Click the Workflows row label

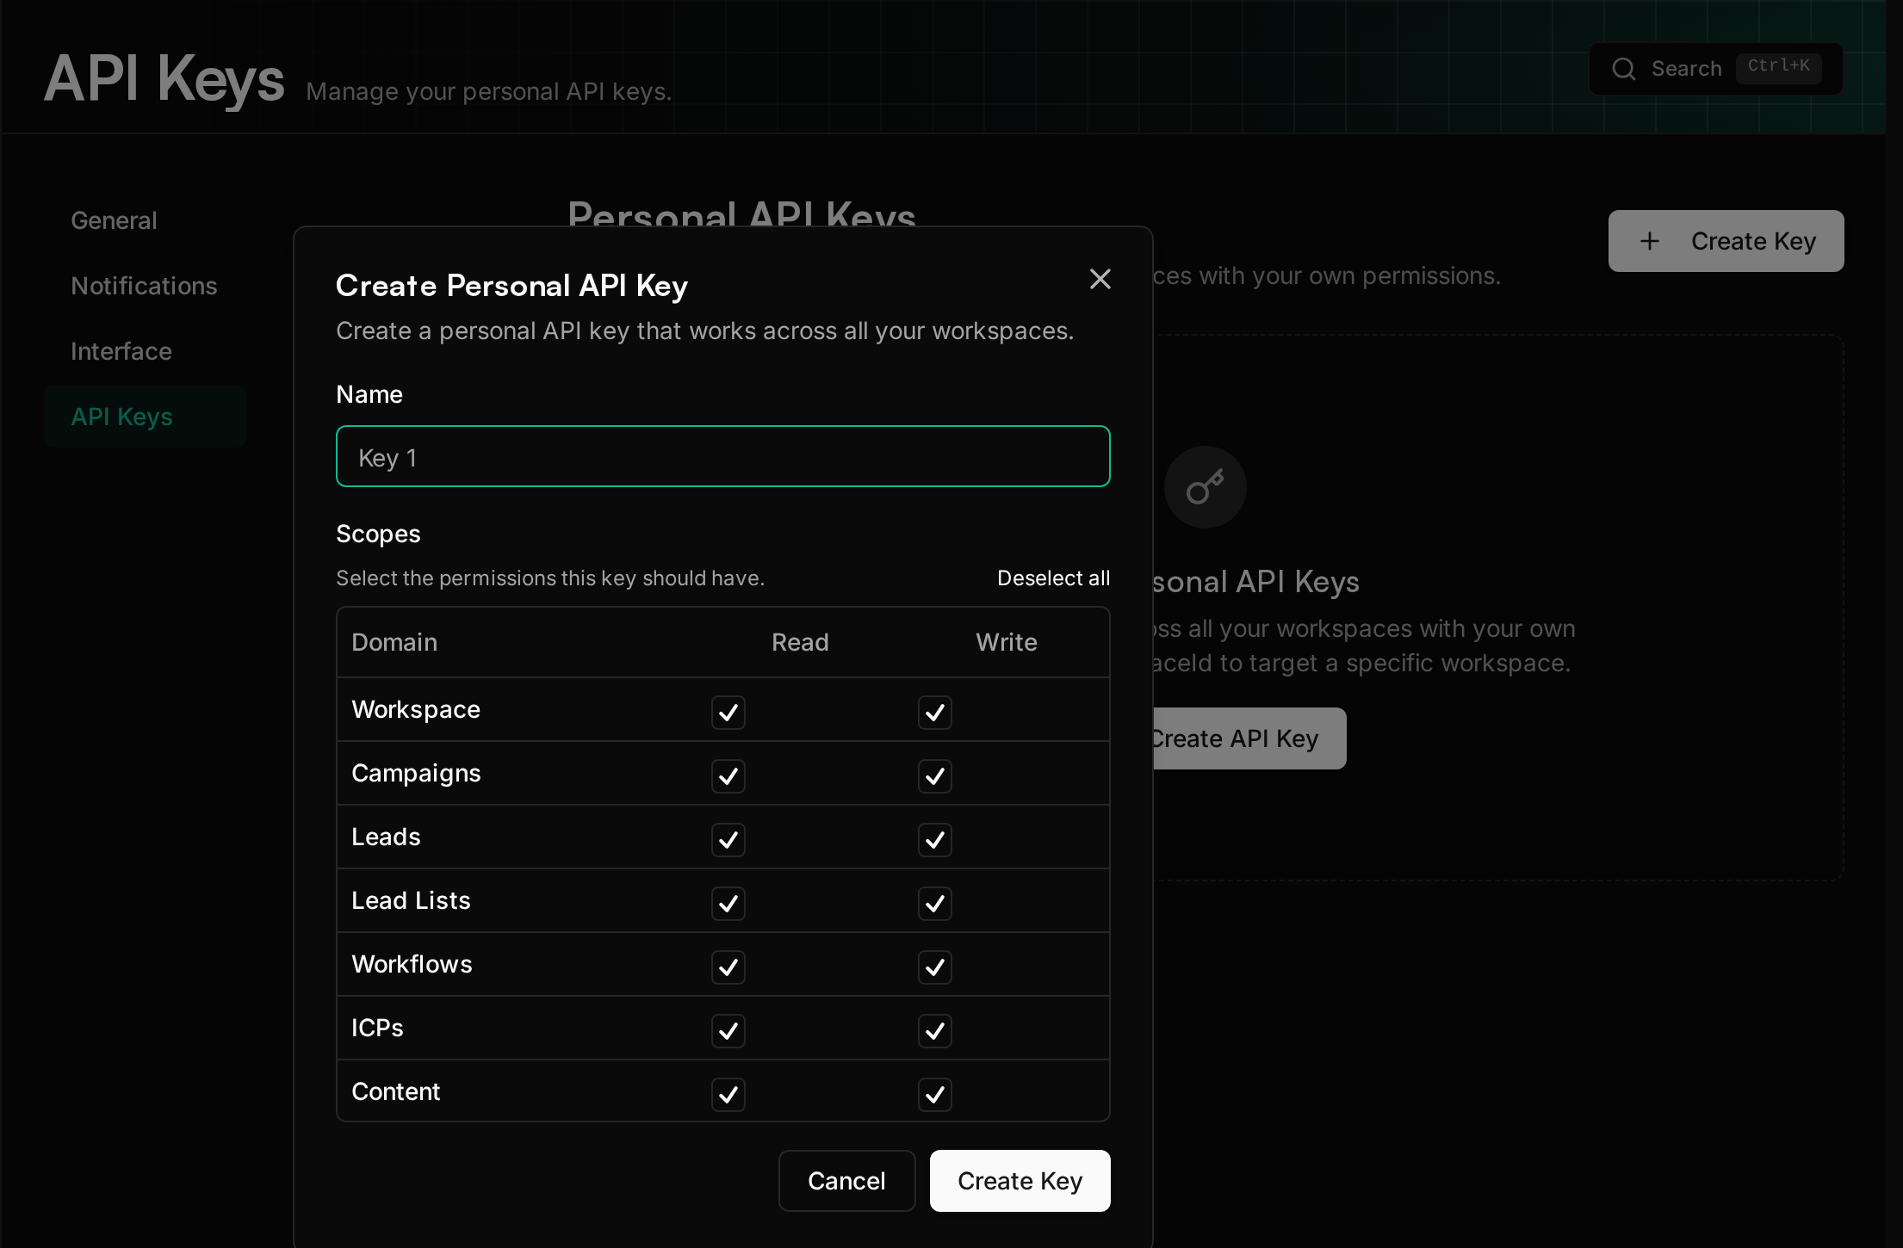pyautogui.click(x=412, y=964)
